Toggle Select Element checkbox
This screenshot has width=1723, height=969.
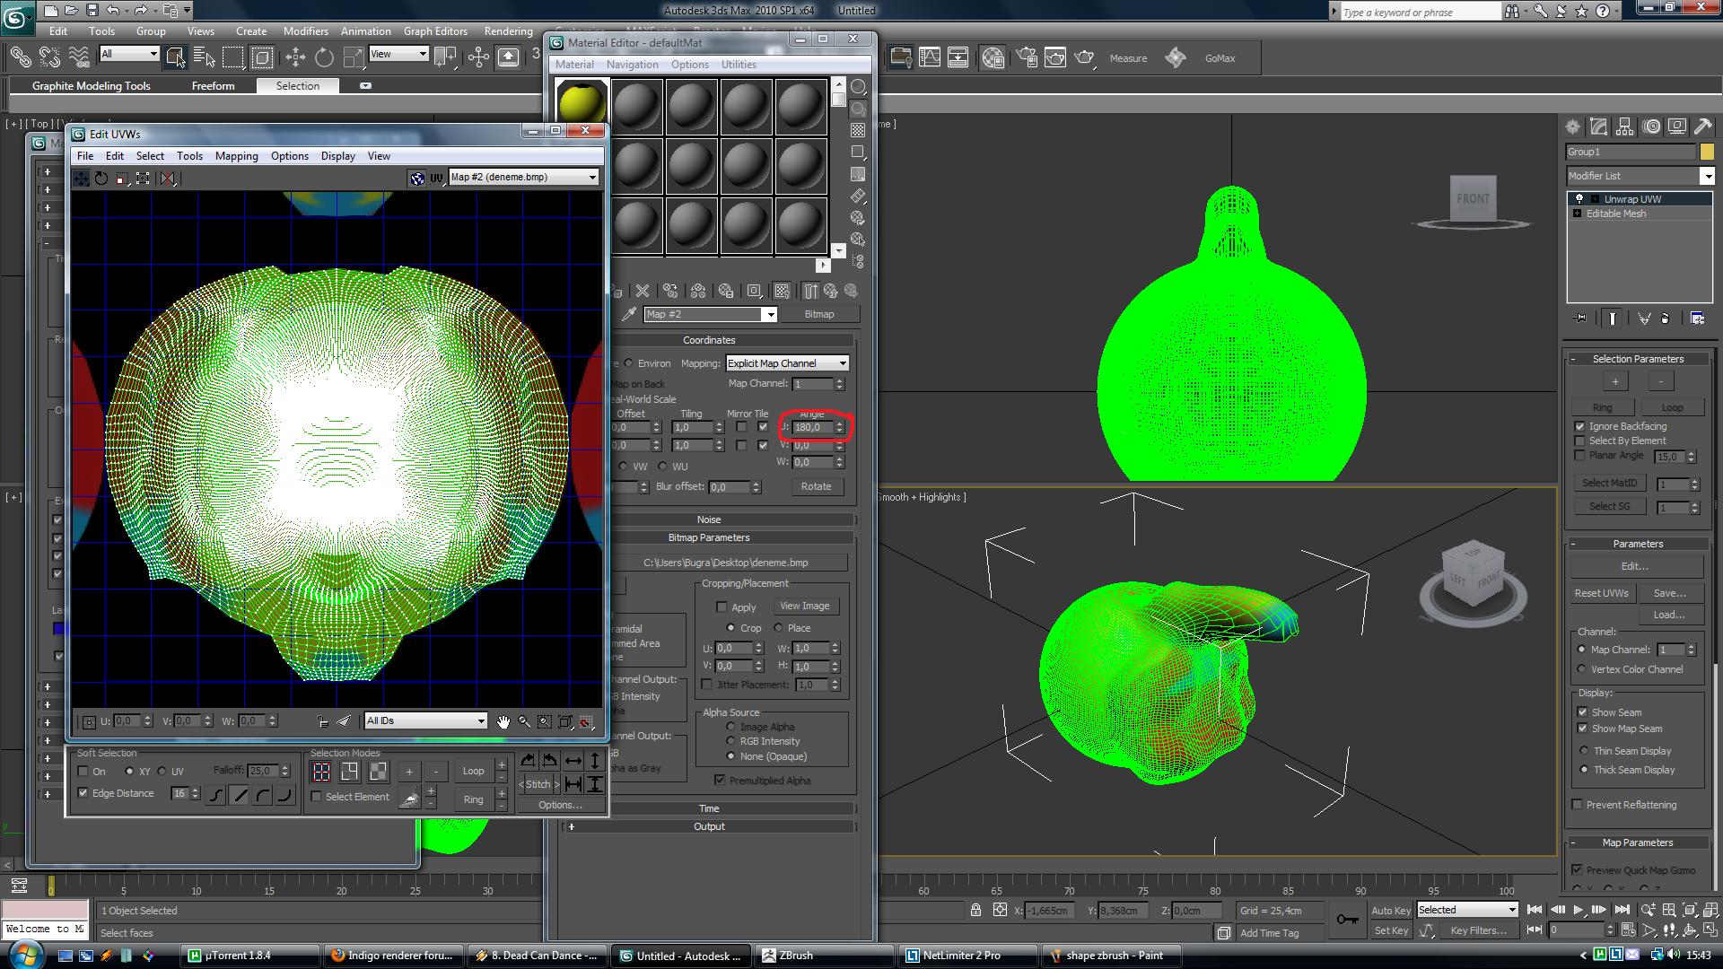click(316, 797)
